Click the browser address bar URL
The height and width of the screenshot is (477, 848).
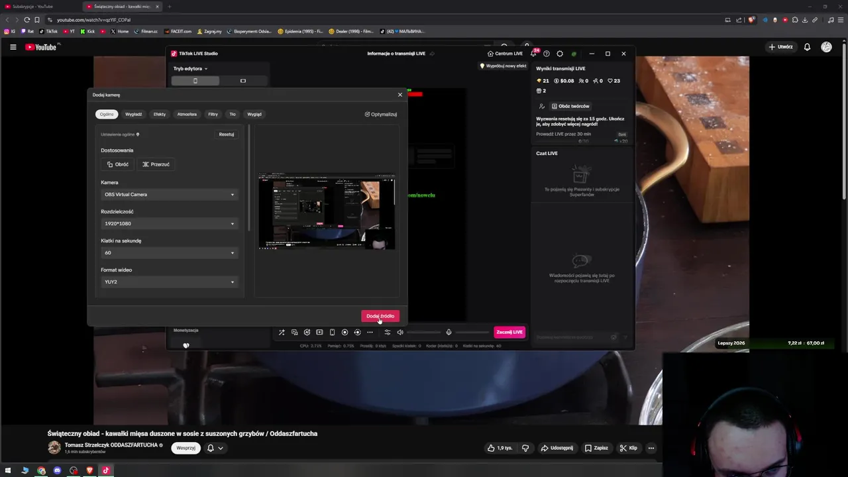tap(93, 20)
